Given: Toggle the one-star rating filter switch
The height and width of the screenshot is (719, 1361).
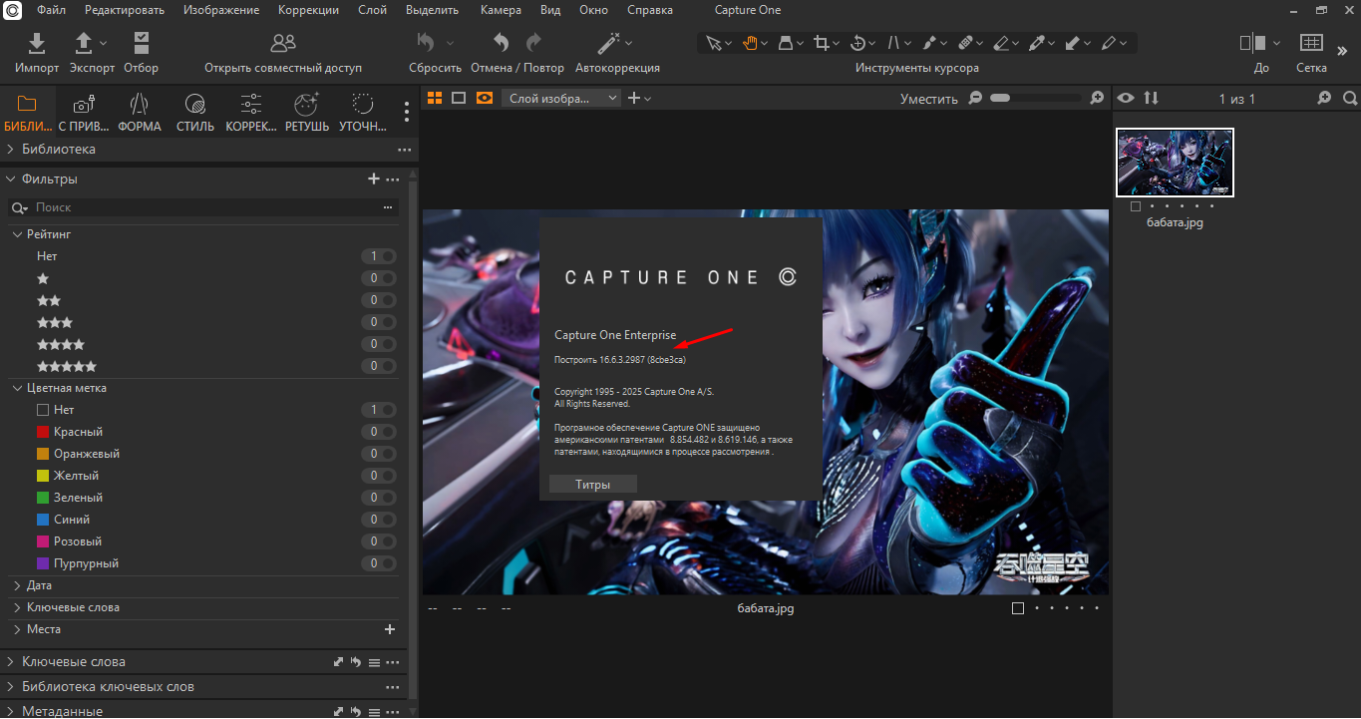Looking at the screenshot, I should [379, 278].
